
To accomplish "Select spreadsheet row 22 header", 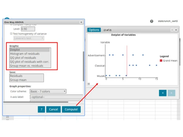I will [8, 117].
